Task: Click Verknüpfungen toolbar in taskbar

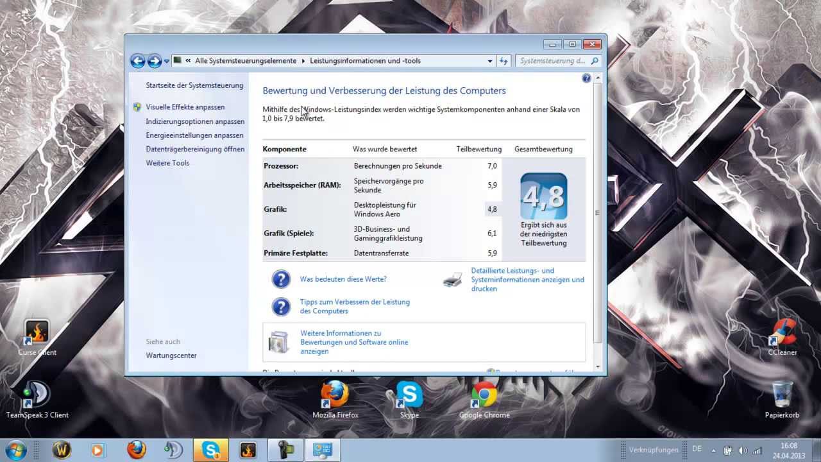Action: 653,450
